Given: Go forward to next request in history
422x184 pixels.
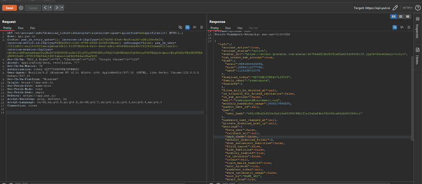Looking at the screenshot, I should (57, 8).
